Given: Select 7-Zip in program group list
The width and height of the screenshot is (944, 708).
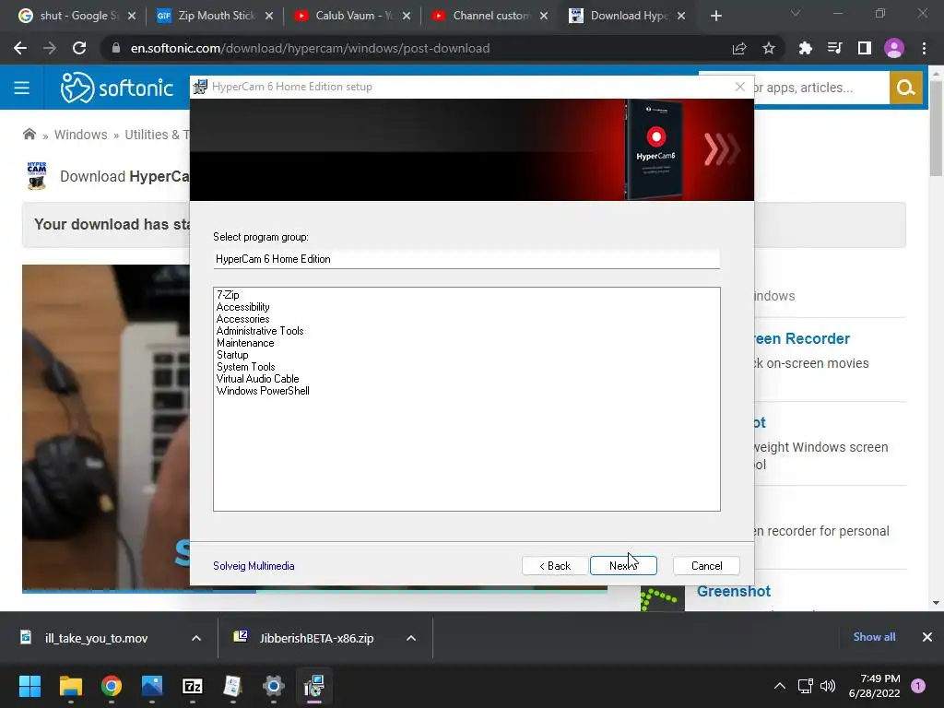Looking at the screenshot, I should 229,295.
